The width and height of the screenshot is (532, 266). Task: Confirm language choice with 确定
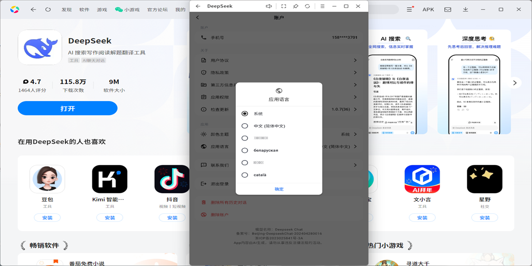pos(279,188)
